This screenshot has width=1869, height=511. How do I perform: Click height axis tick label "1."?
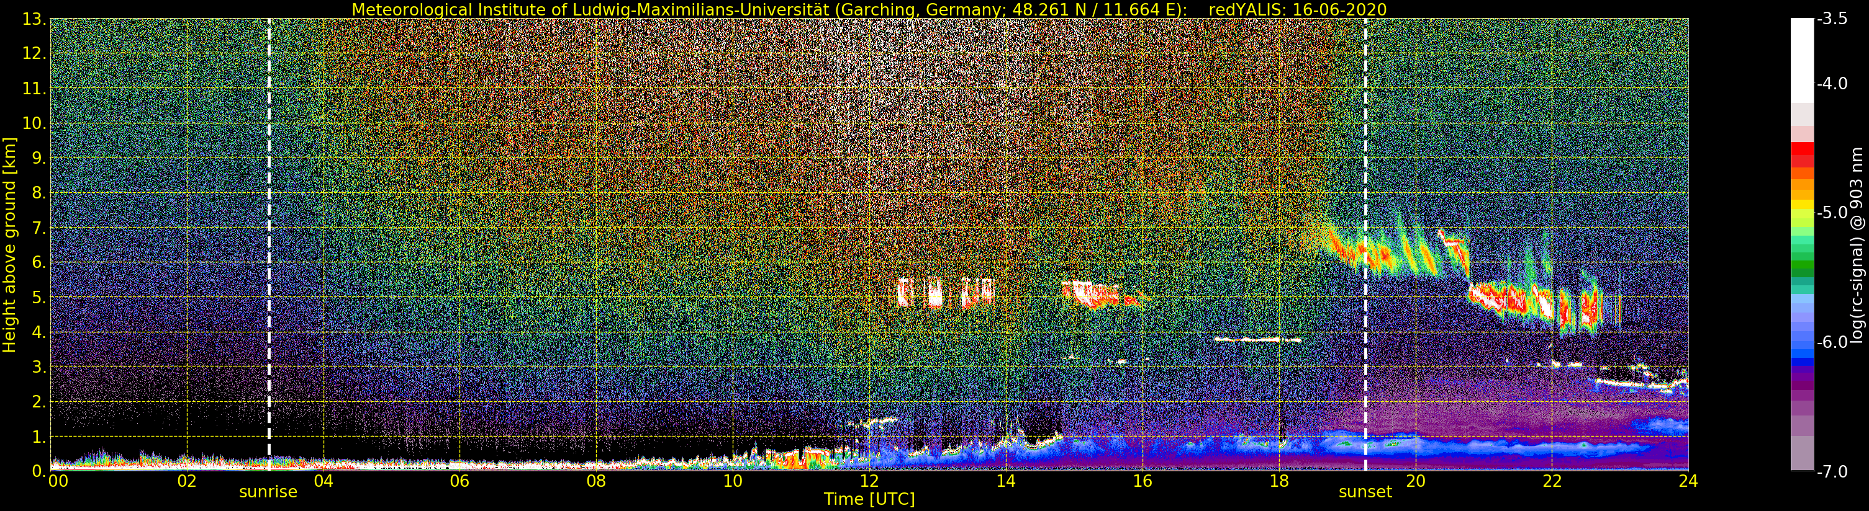[38, 437]
